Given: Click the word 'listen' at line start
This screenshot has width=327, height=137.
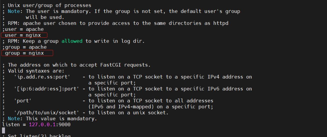Looking at the screenshot, I should pos(11,125).
